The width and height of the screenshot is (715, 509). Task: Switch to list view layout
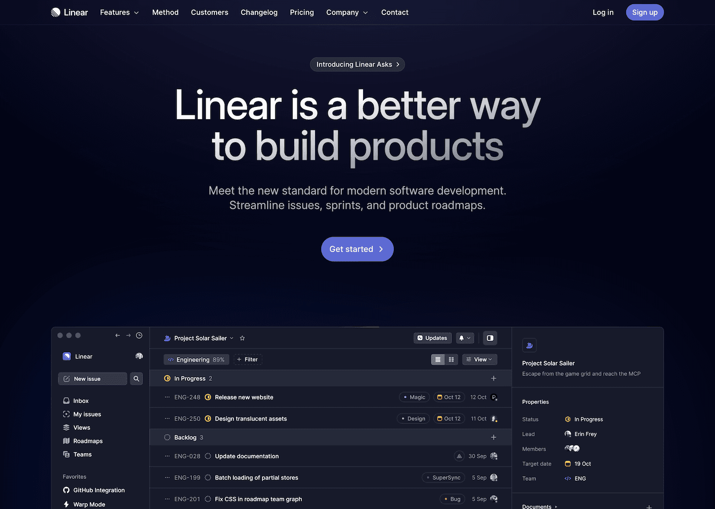[x=438, y=359]
